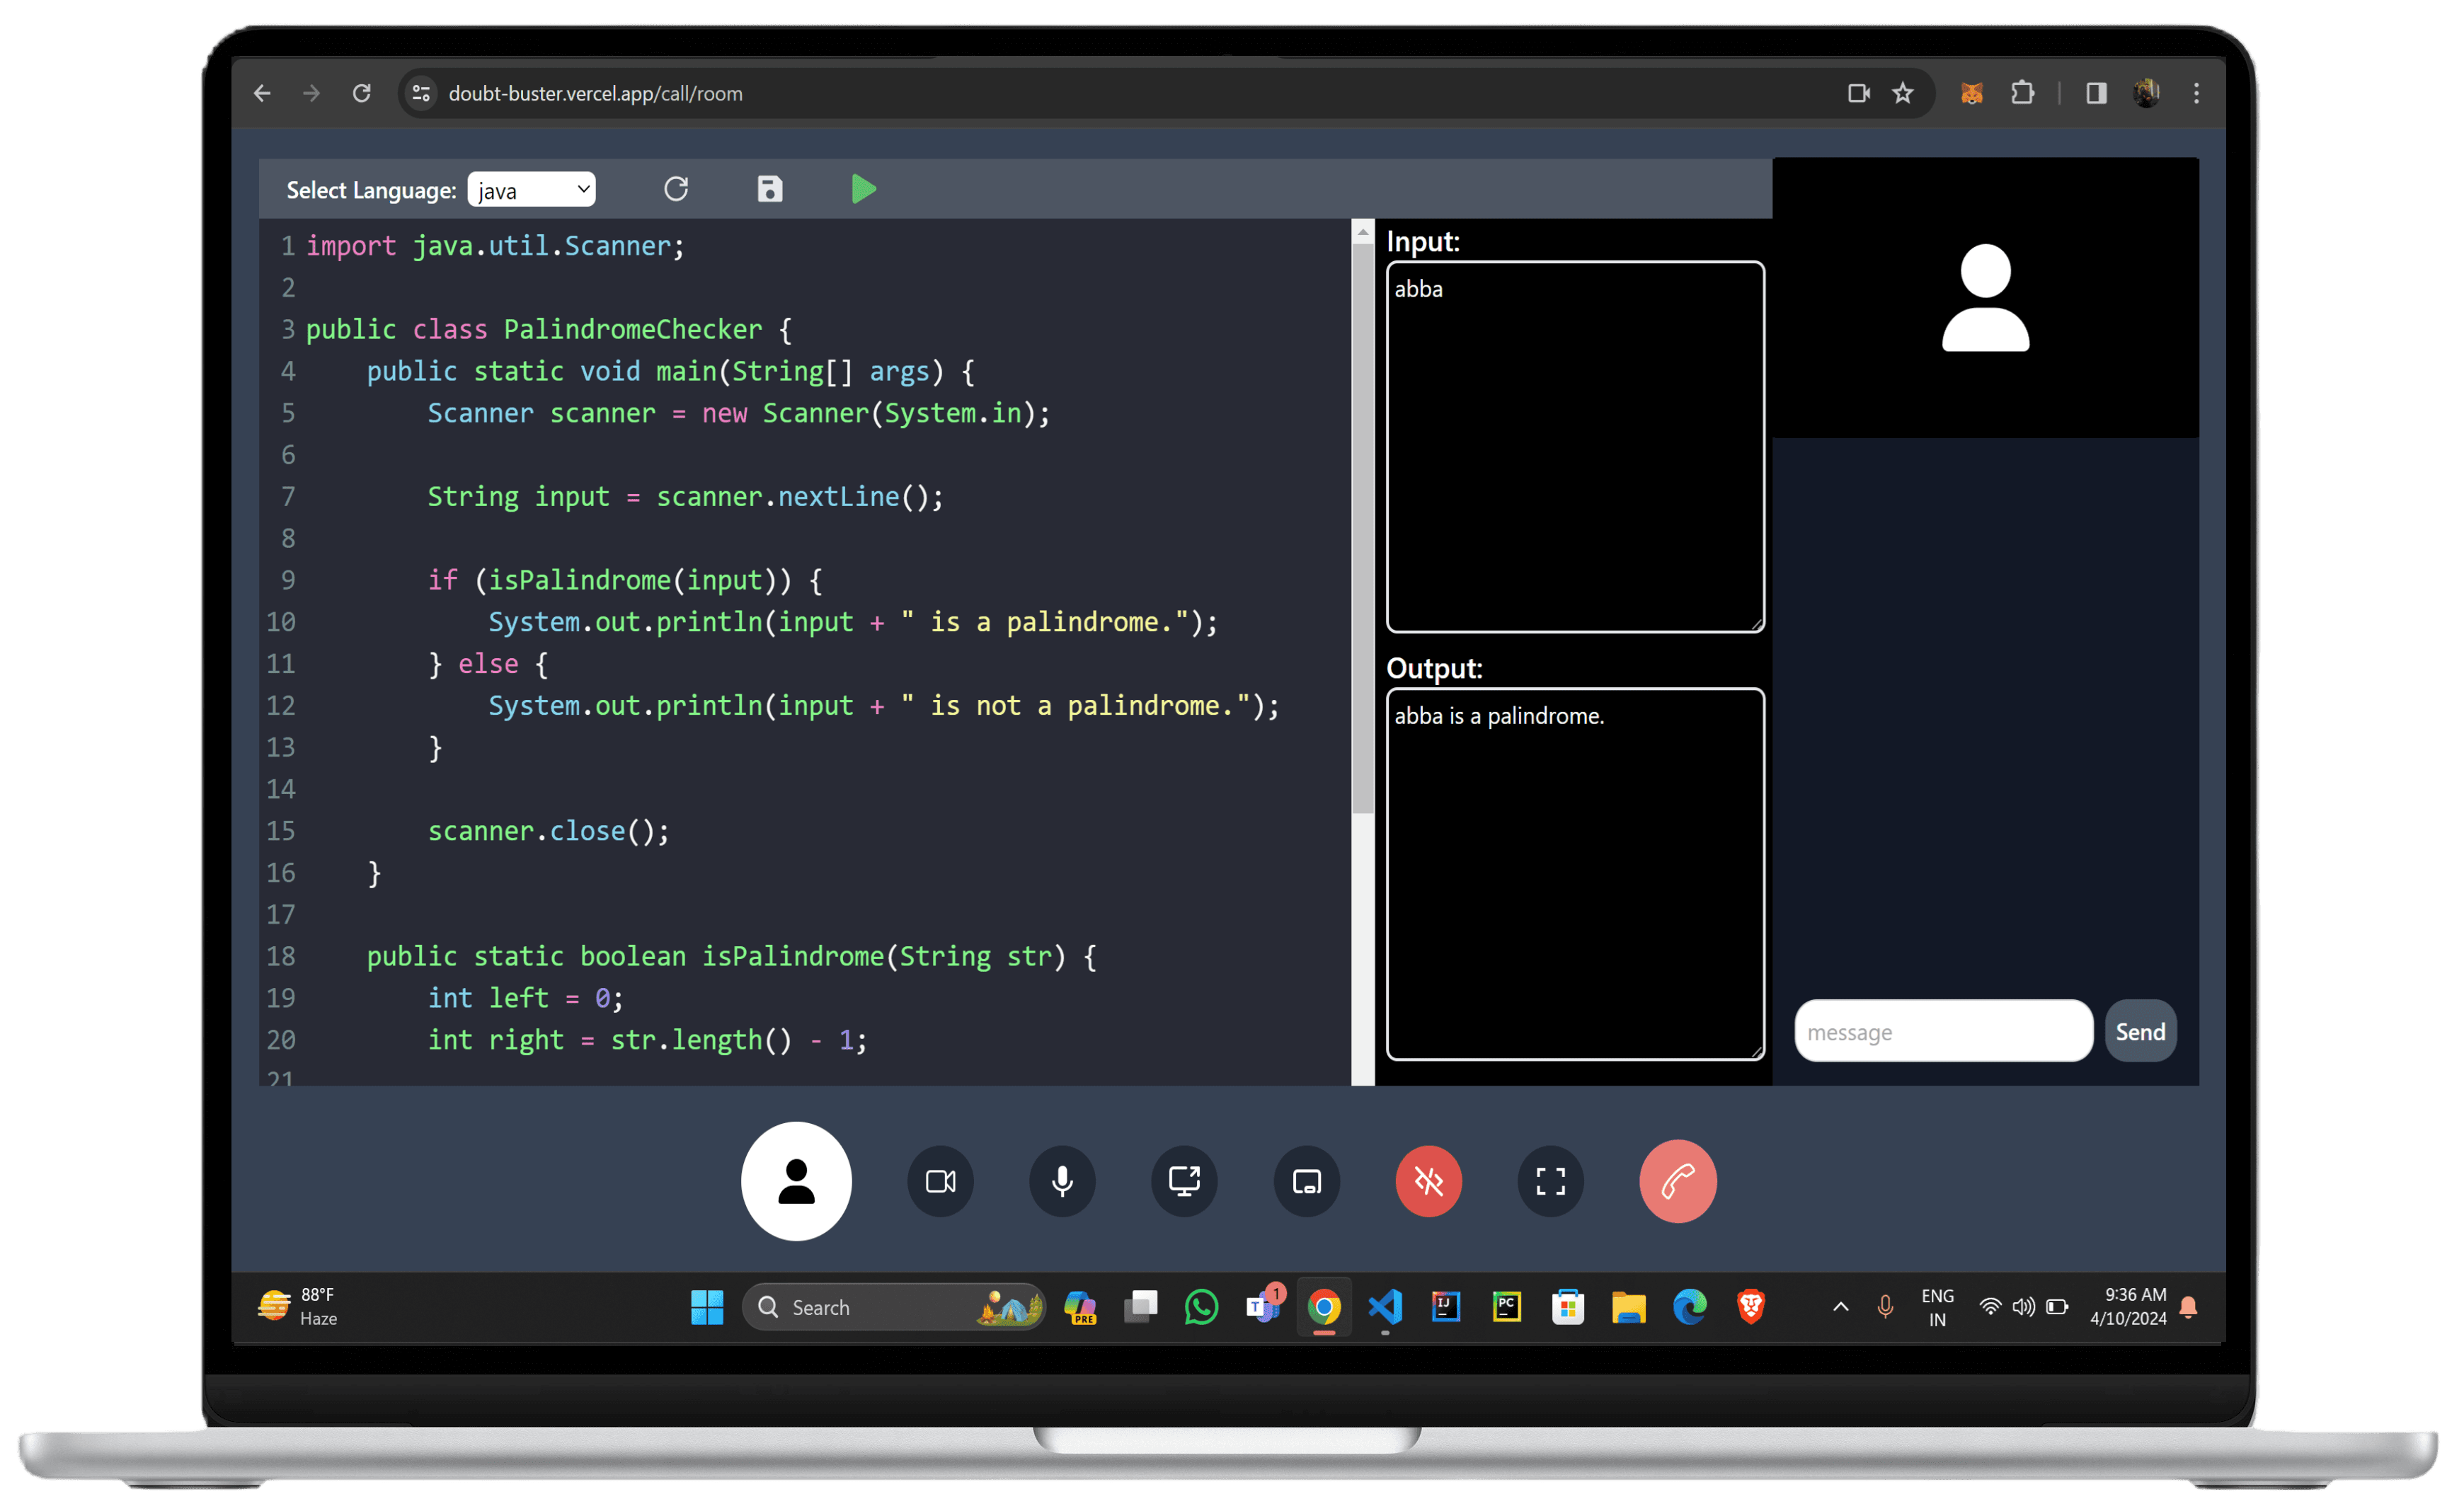The image size is (2464, 1511).
Task: Click the URL doubt-buster.vercel.app/call/room
Action: (595, 93)
